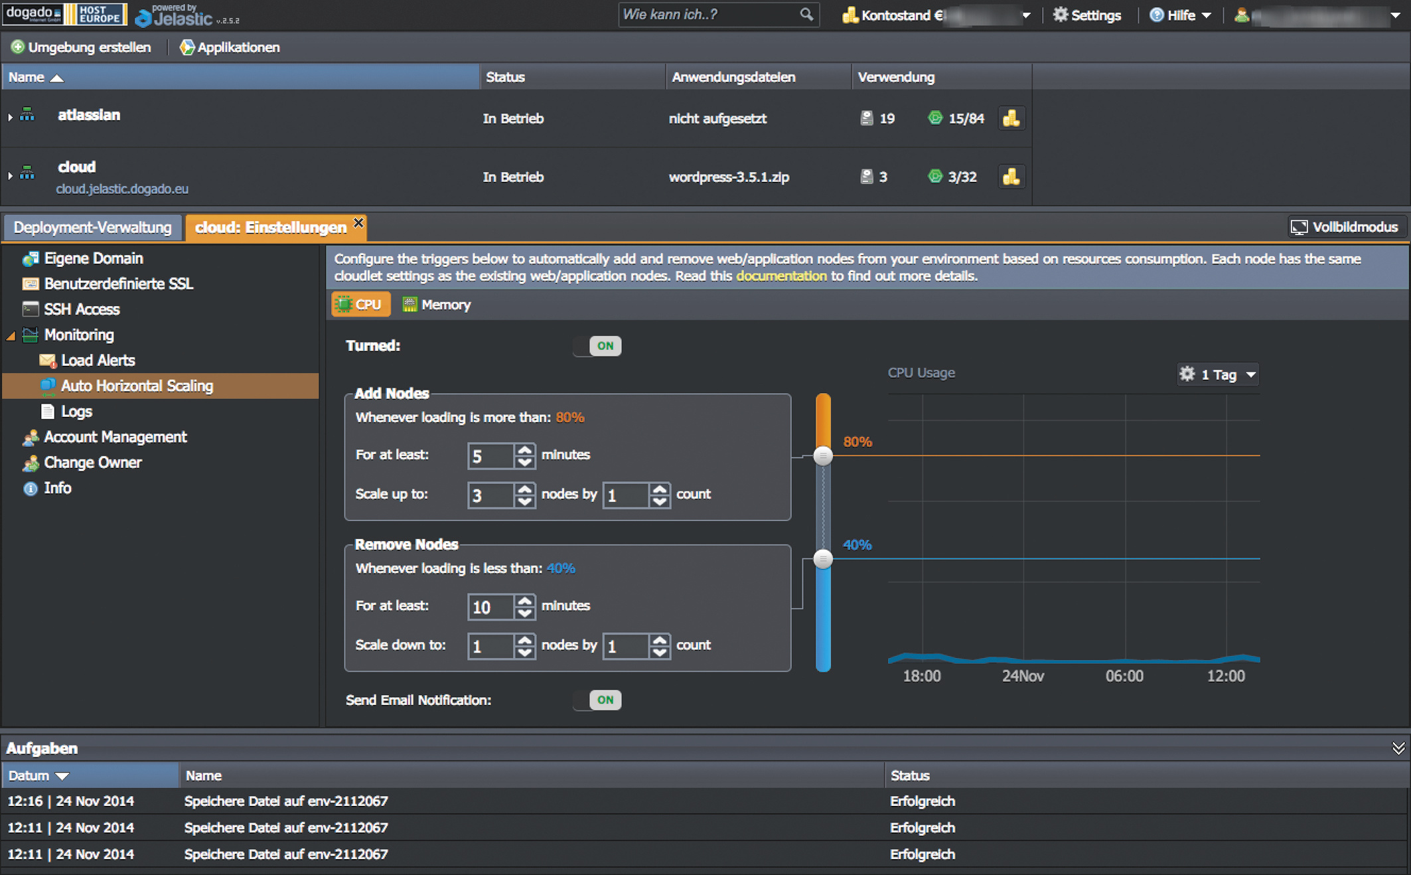Expand the atlassian environment row

tap(10, 118)
